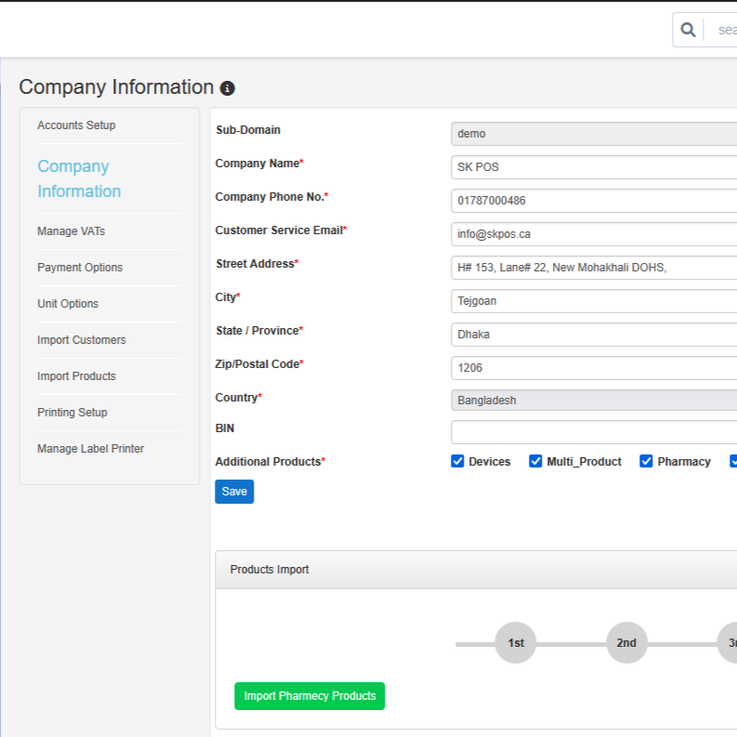Click the State / Province field
Screen dimensions: 737x737
(594, 335)
